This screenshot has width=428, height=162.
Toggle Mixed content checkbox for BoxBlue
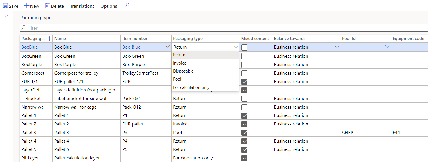click(x=244, y=47)
